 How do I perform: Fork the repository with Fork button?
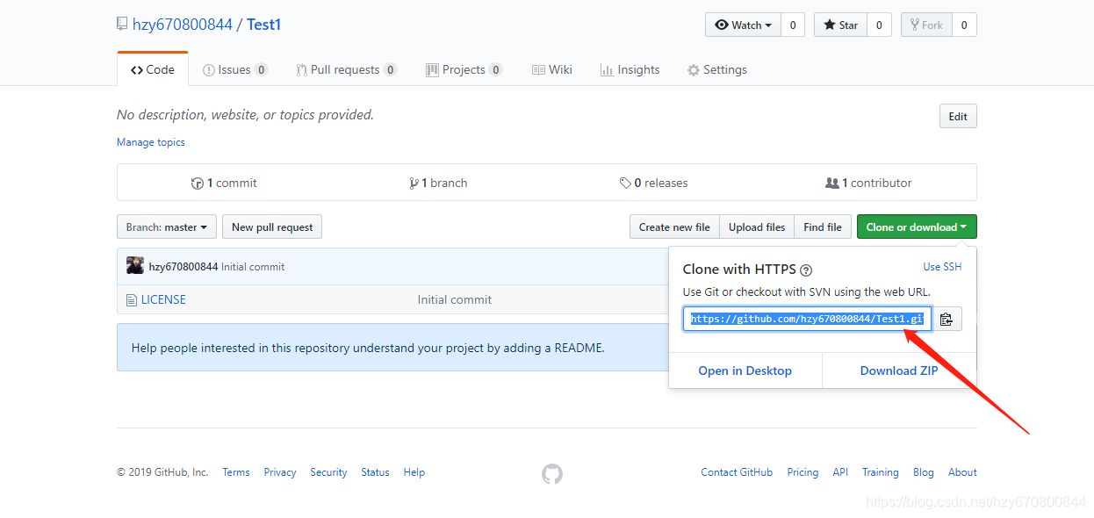[926, 25]
